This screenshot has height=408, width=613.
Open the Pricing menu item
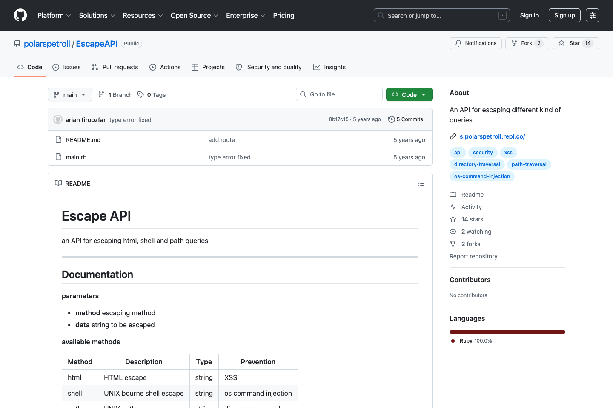pos(284,15)
